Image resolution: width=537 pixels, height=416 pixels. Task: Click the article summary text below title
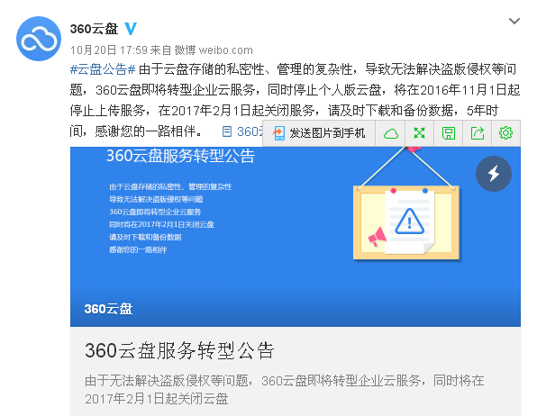click(x=284, y=390)
